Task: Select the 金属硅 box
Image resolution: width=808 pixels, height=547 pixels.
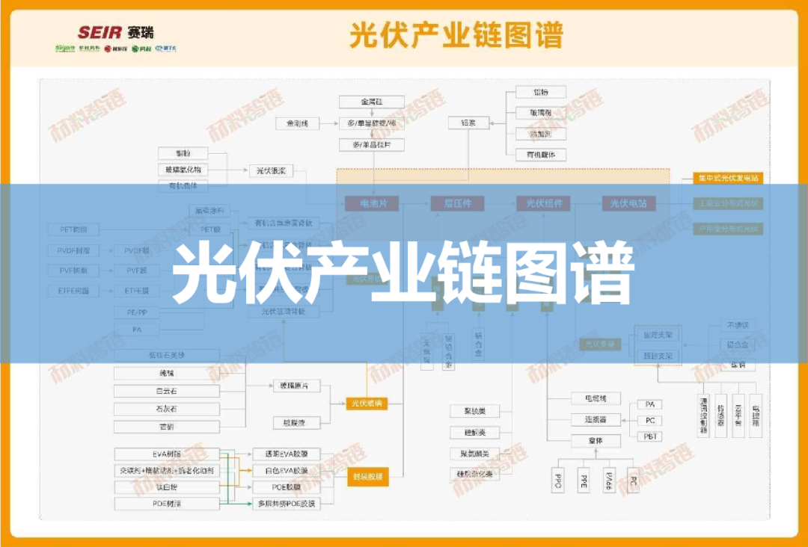Action: pyautogui.click(x=372, y=102)
